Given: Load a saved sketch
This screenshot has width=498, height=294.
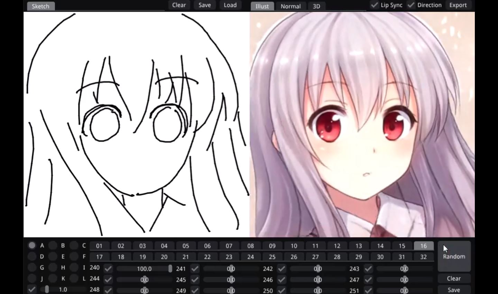Looking at the screenshot, I should (230, 5).
